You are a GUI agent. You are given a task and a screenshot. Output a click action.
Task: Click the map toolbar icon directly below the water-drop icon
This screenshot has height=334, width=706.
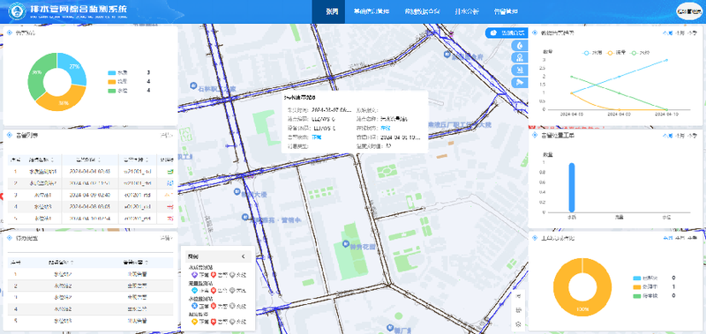click(x=520, y=57)
